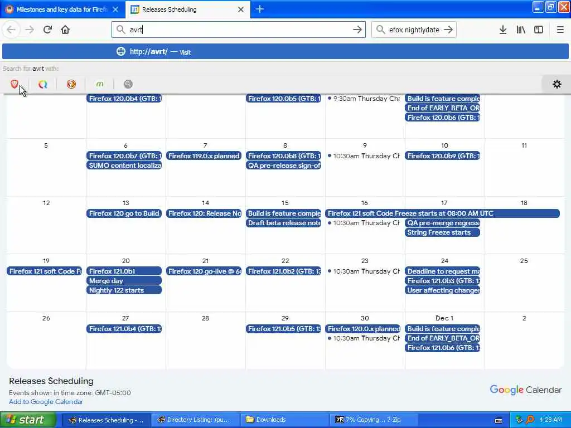Open the String Freeze starts event
Viewport: 571px width, 428px height.
coord(443,232)
